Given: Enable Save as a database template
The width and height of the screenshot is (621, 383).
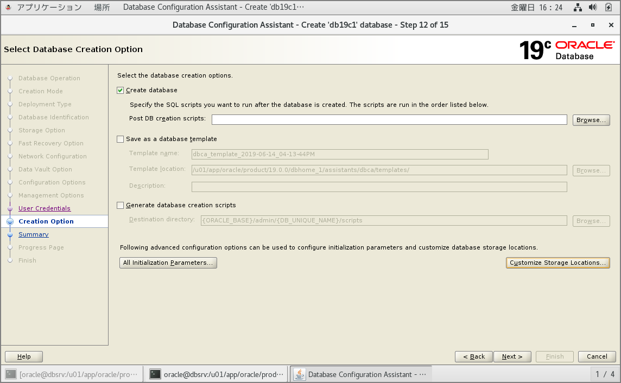Looking at the screenshot, I should [x=121, y=139].
